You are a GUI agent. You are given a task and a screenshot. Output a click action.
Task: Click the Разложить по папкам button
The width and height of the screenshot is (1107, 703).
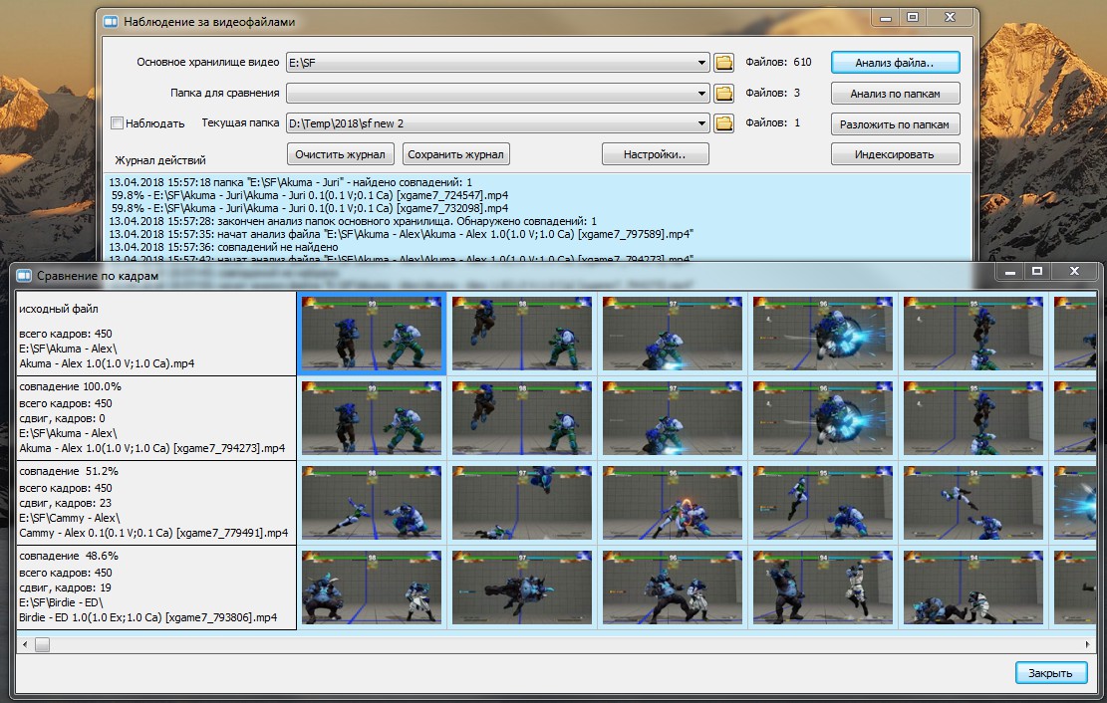point(895,124)
